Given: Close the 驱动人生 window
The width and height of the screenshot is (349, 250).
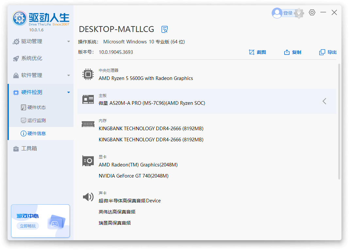Looking at the screenshot, I should pos(334,12).
